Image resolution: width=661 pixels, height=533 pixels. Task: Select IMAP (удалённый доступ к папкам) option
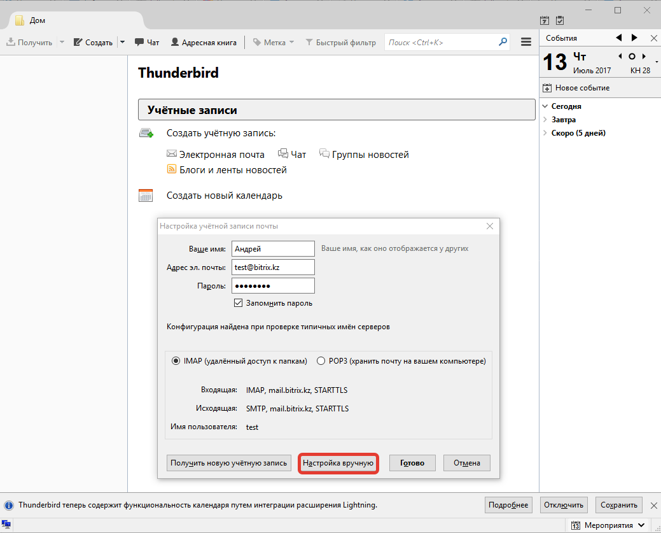click(176, 361)
